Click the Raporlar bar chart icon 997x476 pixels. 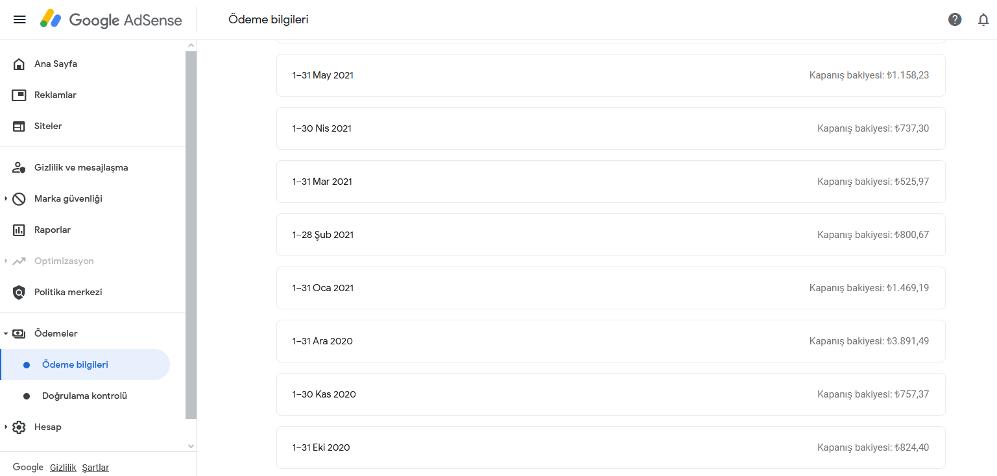(x=19, y=230)
